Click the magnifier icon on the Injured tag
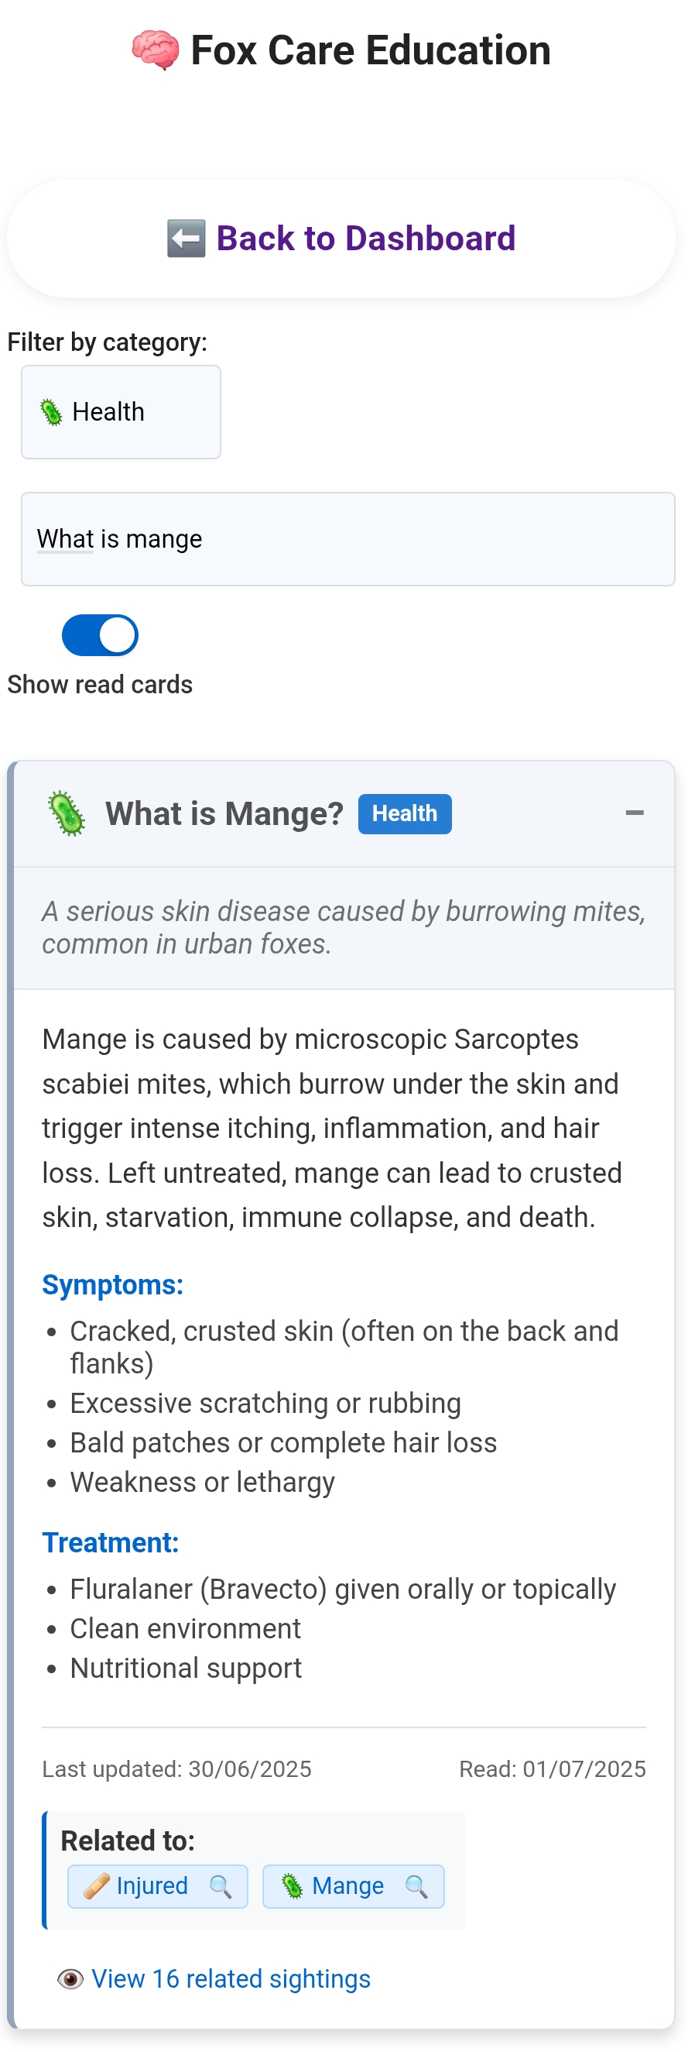 221,1886
